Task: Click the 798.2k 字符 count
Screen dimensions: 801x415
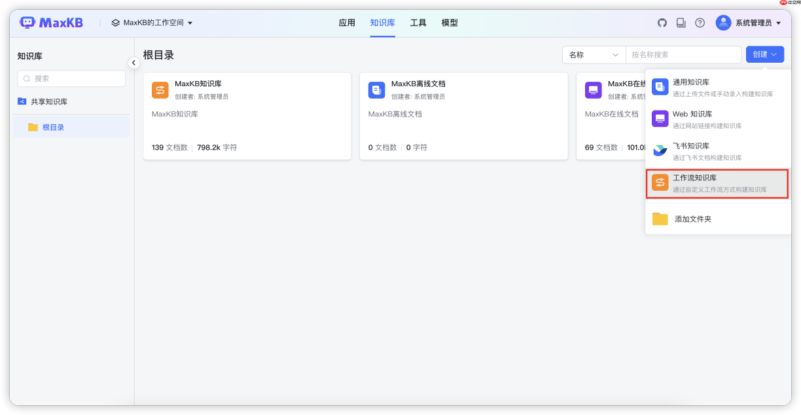Action: (x=217, y=148)
